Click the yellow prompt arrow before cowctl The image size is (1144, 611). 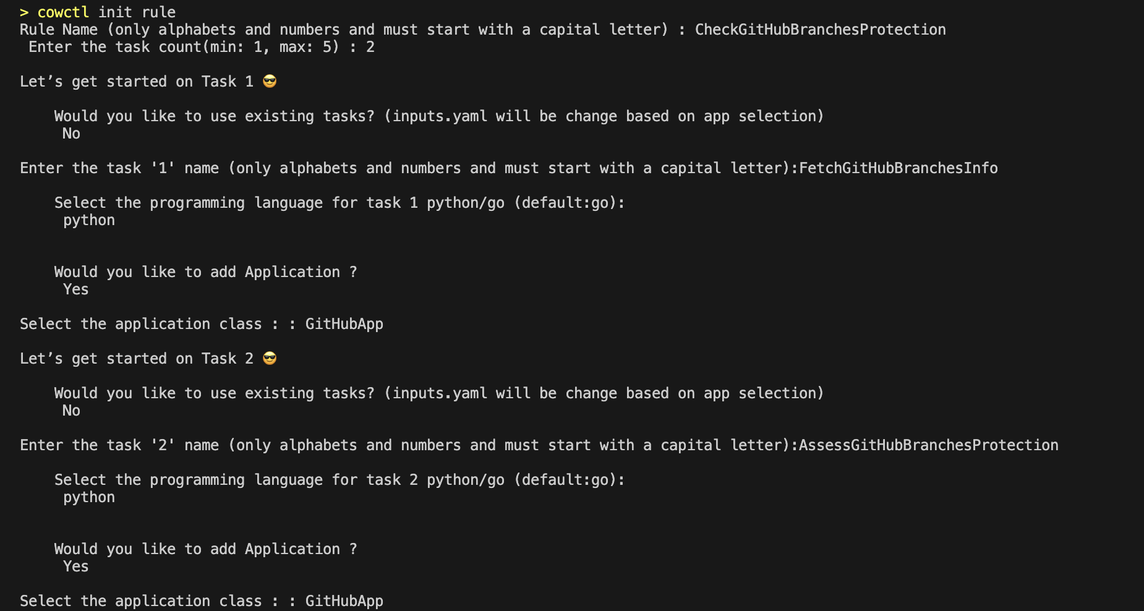[x=24, y=12]
